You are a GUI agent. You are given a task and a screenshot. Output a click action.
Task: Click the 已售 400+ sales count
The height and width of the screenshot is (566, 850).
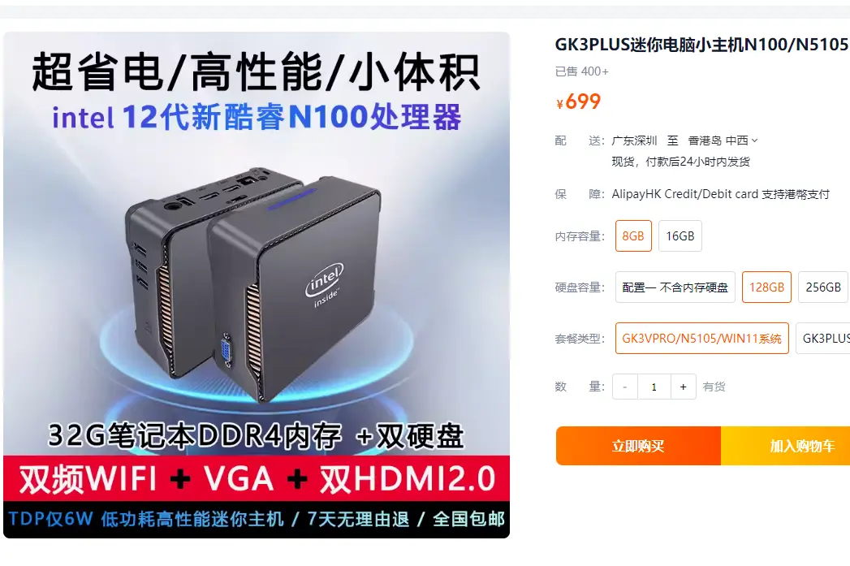(581, 71)
